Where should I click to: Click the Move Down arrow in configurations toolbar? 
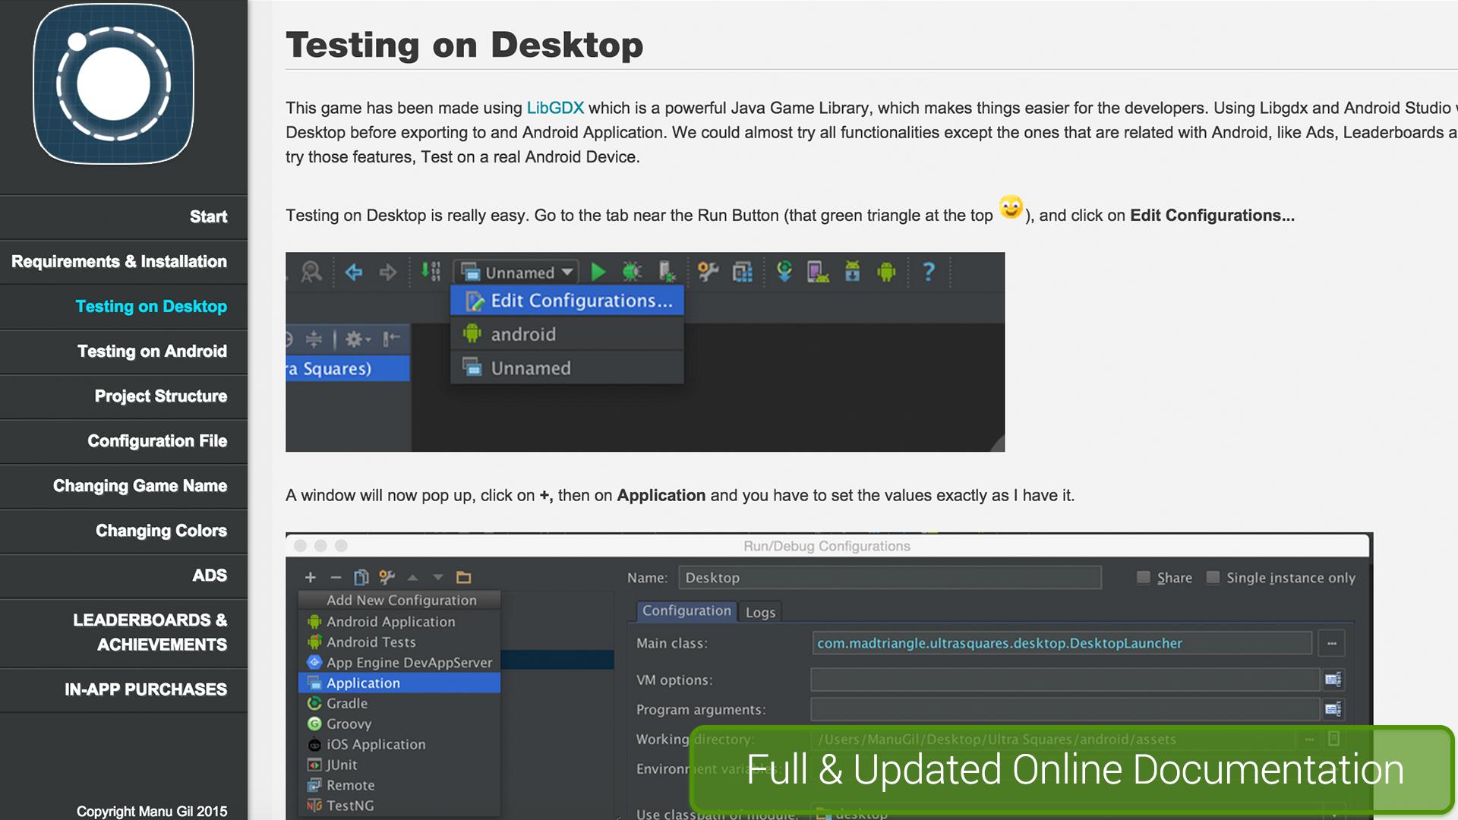[x=437, y=578]
